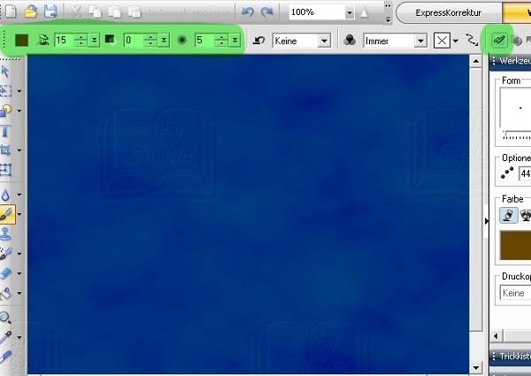Select the magnifier Zoom tool
This screenshot has width=531, height=376.
tap(5, 318)
